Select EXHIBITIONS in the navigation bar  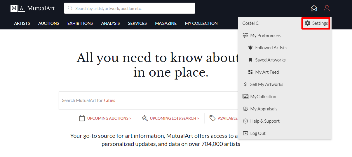80,23
